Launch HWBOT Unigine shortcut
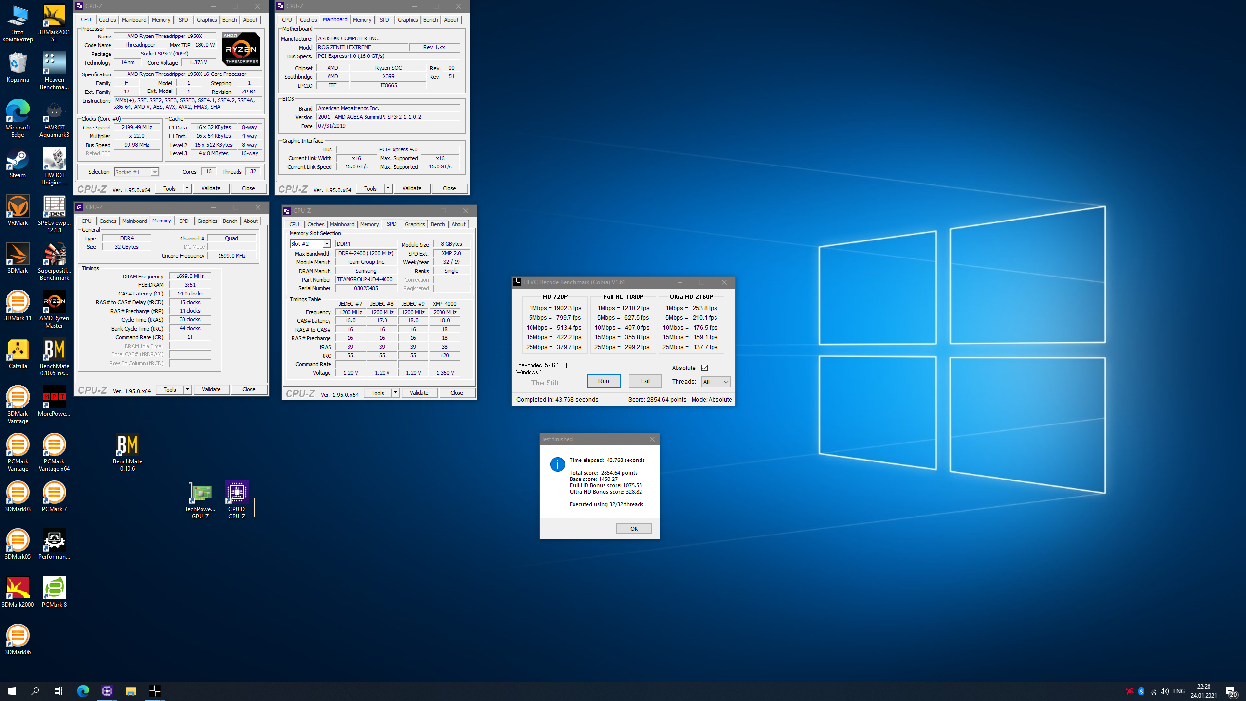Image resolution: width=1246 pixels, height=701 pixels. pos(54,166)
